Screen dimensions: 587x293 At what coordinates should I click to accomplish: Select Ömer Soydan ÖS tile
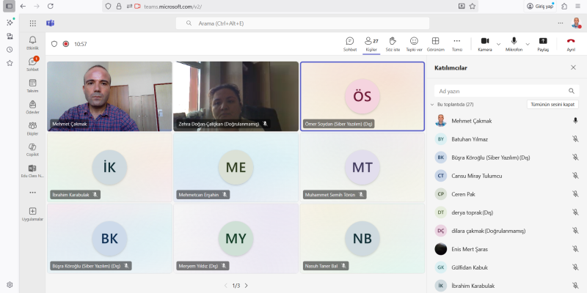coord(362,97)
